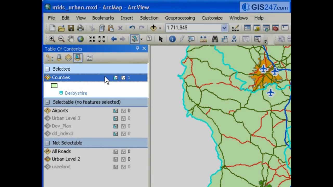
Task: Toggle selectable for Airports layer
Action: coord(116,111)
